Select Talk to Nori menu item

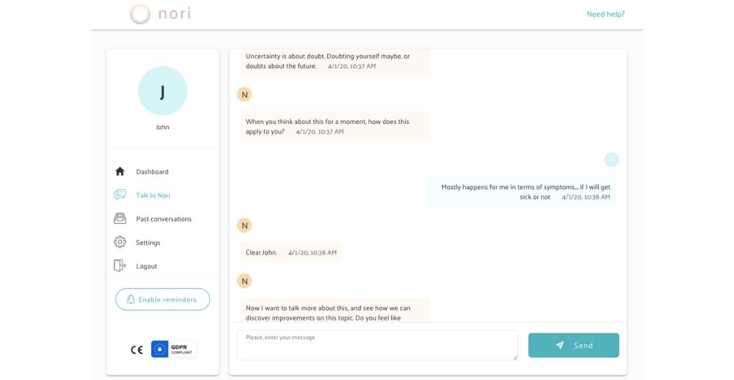coord(153,196)
